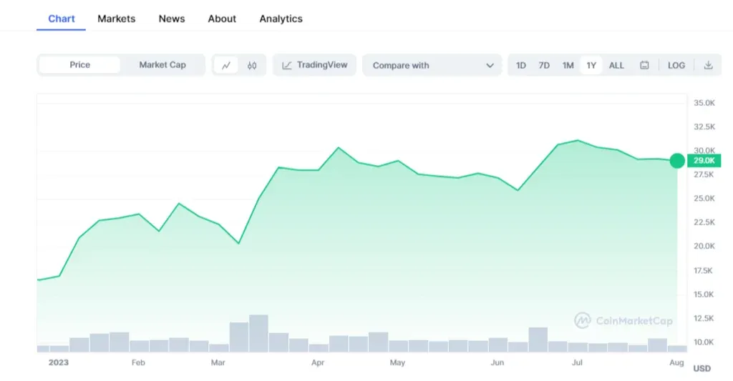Screen dimensions: 733x381
Task: Select the 1M time range
Action: [x=568, y=65]
